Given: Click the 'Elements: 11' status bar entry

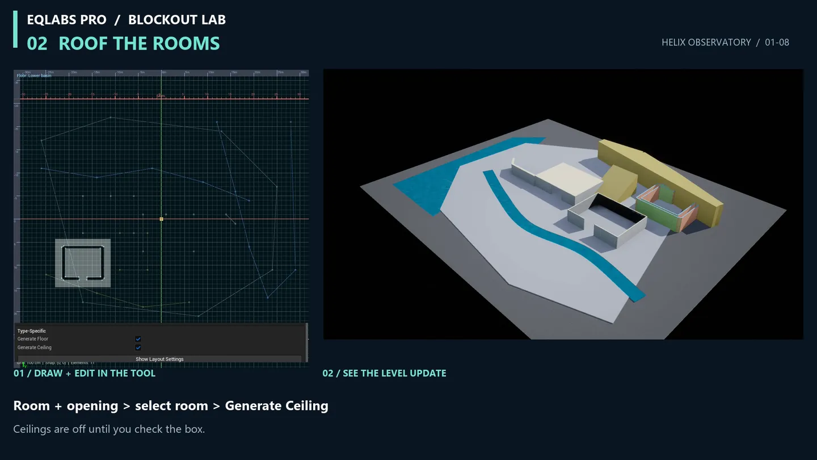Looking at the screenshot, I should [83, 363].
